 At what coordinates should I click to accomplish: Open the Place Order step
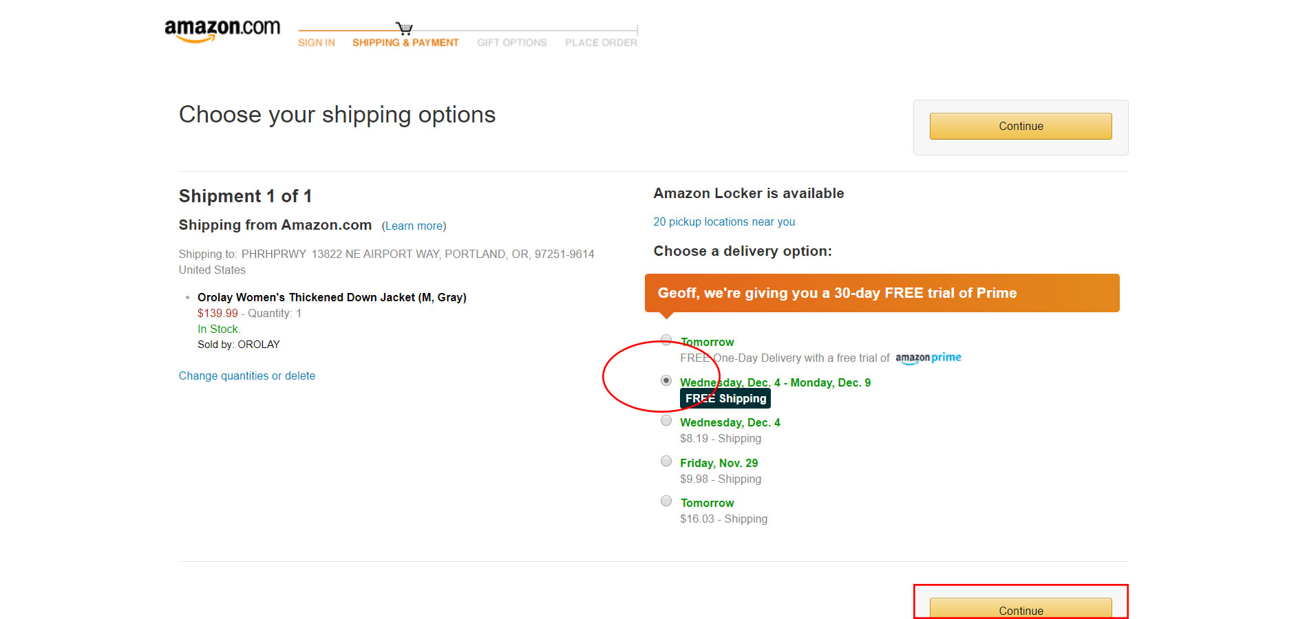(x=602, y=43)
